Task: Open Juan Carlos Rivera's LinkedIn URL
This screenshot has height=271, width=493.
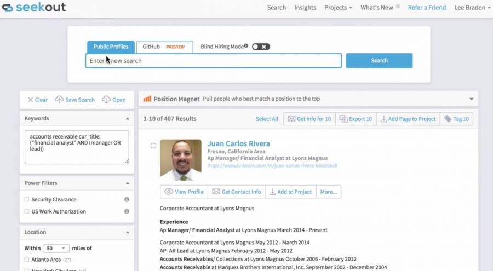Action: pos(272,165)
